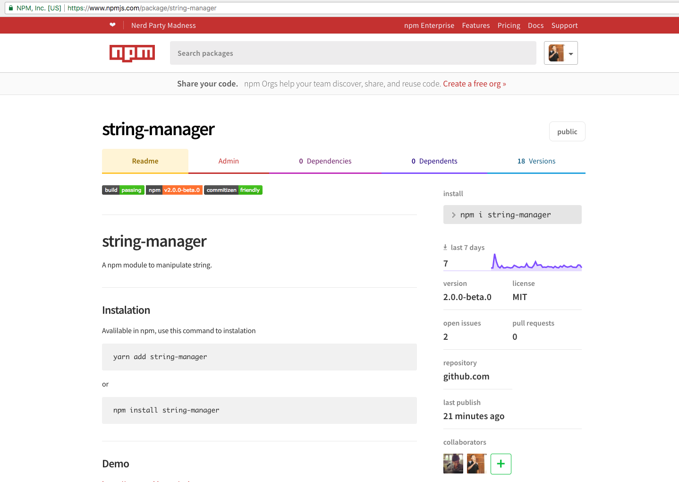This screenshot has height=482, width=679.
Task: Click the npm install string-manager code block
Action: [259, 410]
